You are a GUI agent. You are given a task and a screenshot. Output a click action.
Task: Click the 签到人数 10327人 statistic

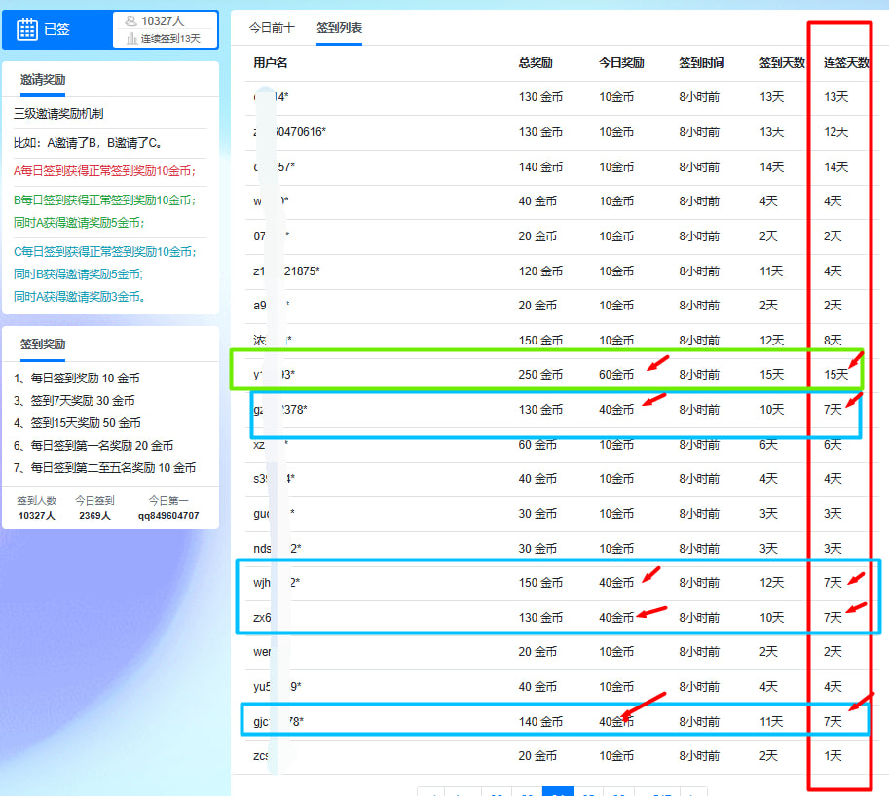[x=37, y=508]
